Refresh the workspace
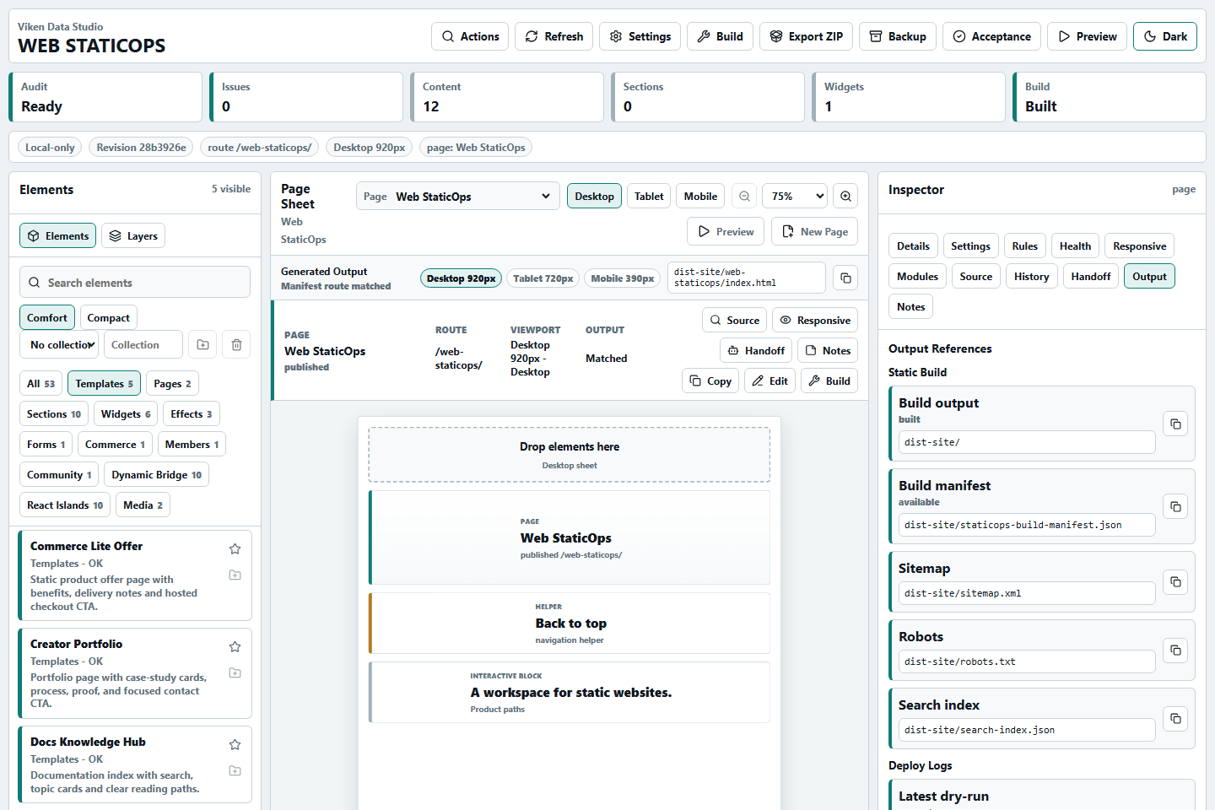The image size is (1215, 810). (x=553, y=36)
